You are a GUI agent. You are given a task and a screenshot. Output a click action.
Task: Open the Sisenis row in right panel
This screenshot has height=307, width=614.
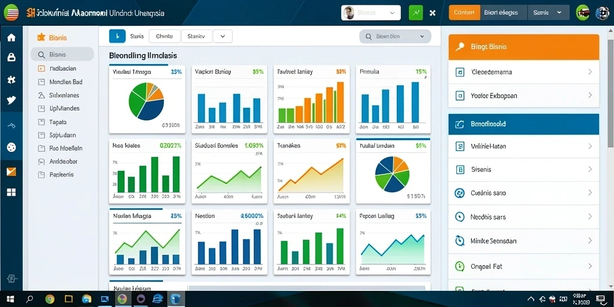pos(523,170)
